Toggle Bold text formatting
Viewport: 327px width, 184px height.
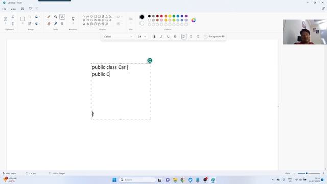pyautogui.click(x=154, y=36)
